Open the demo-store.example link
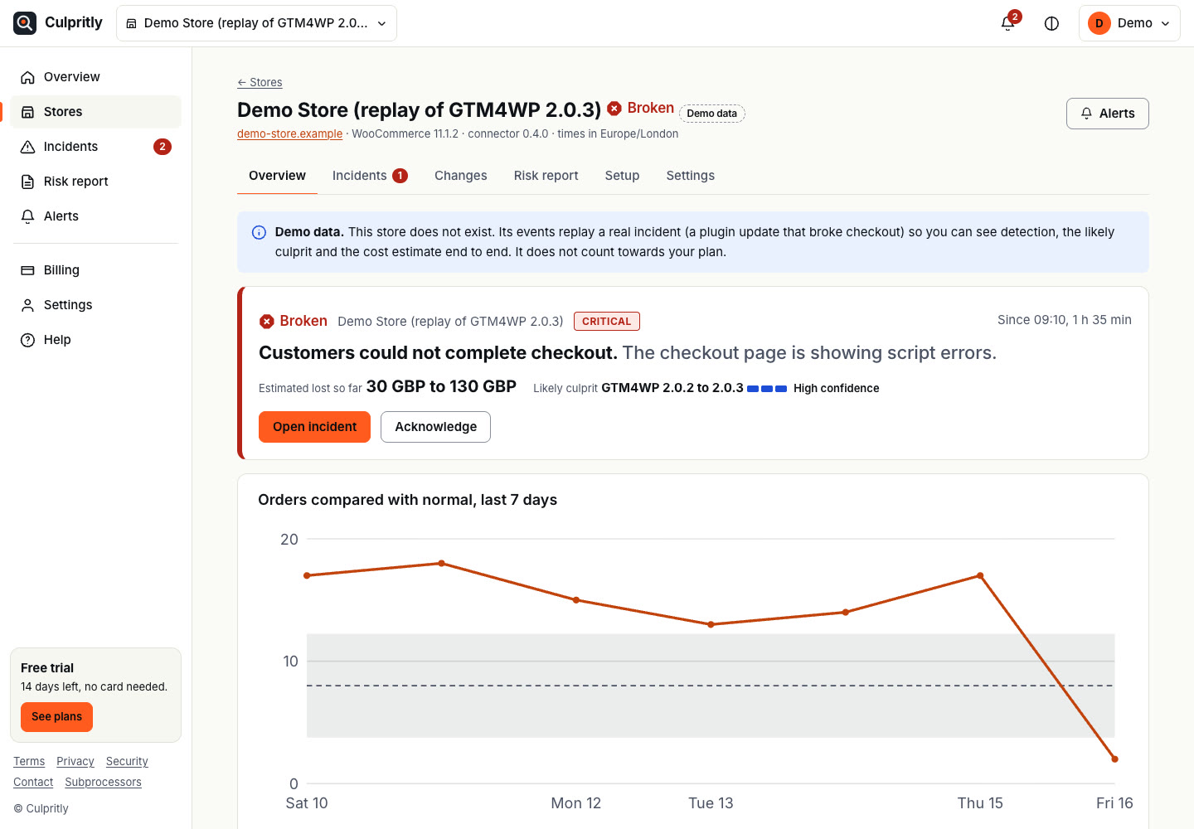This screenshot has width=1194, height=829. (x=289, y=133)
